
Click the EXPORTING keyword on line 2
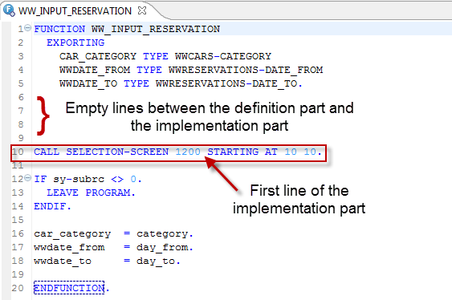(x=75, y=43)
